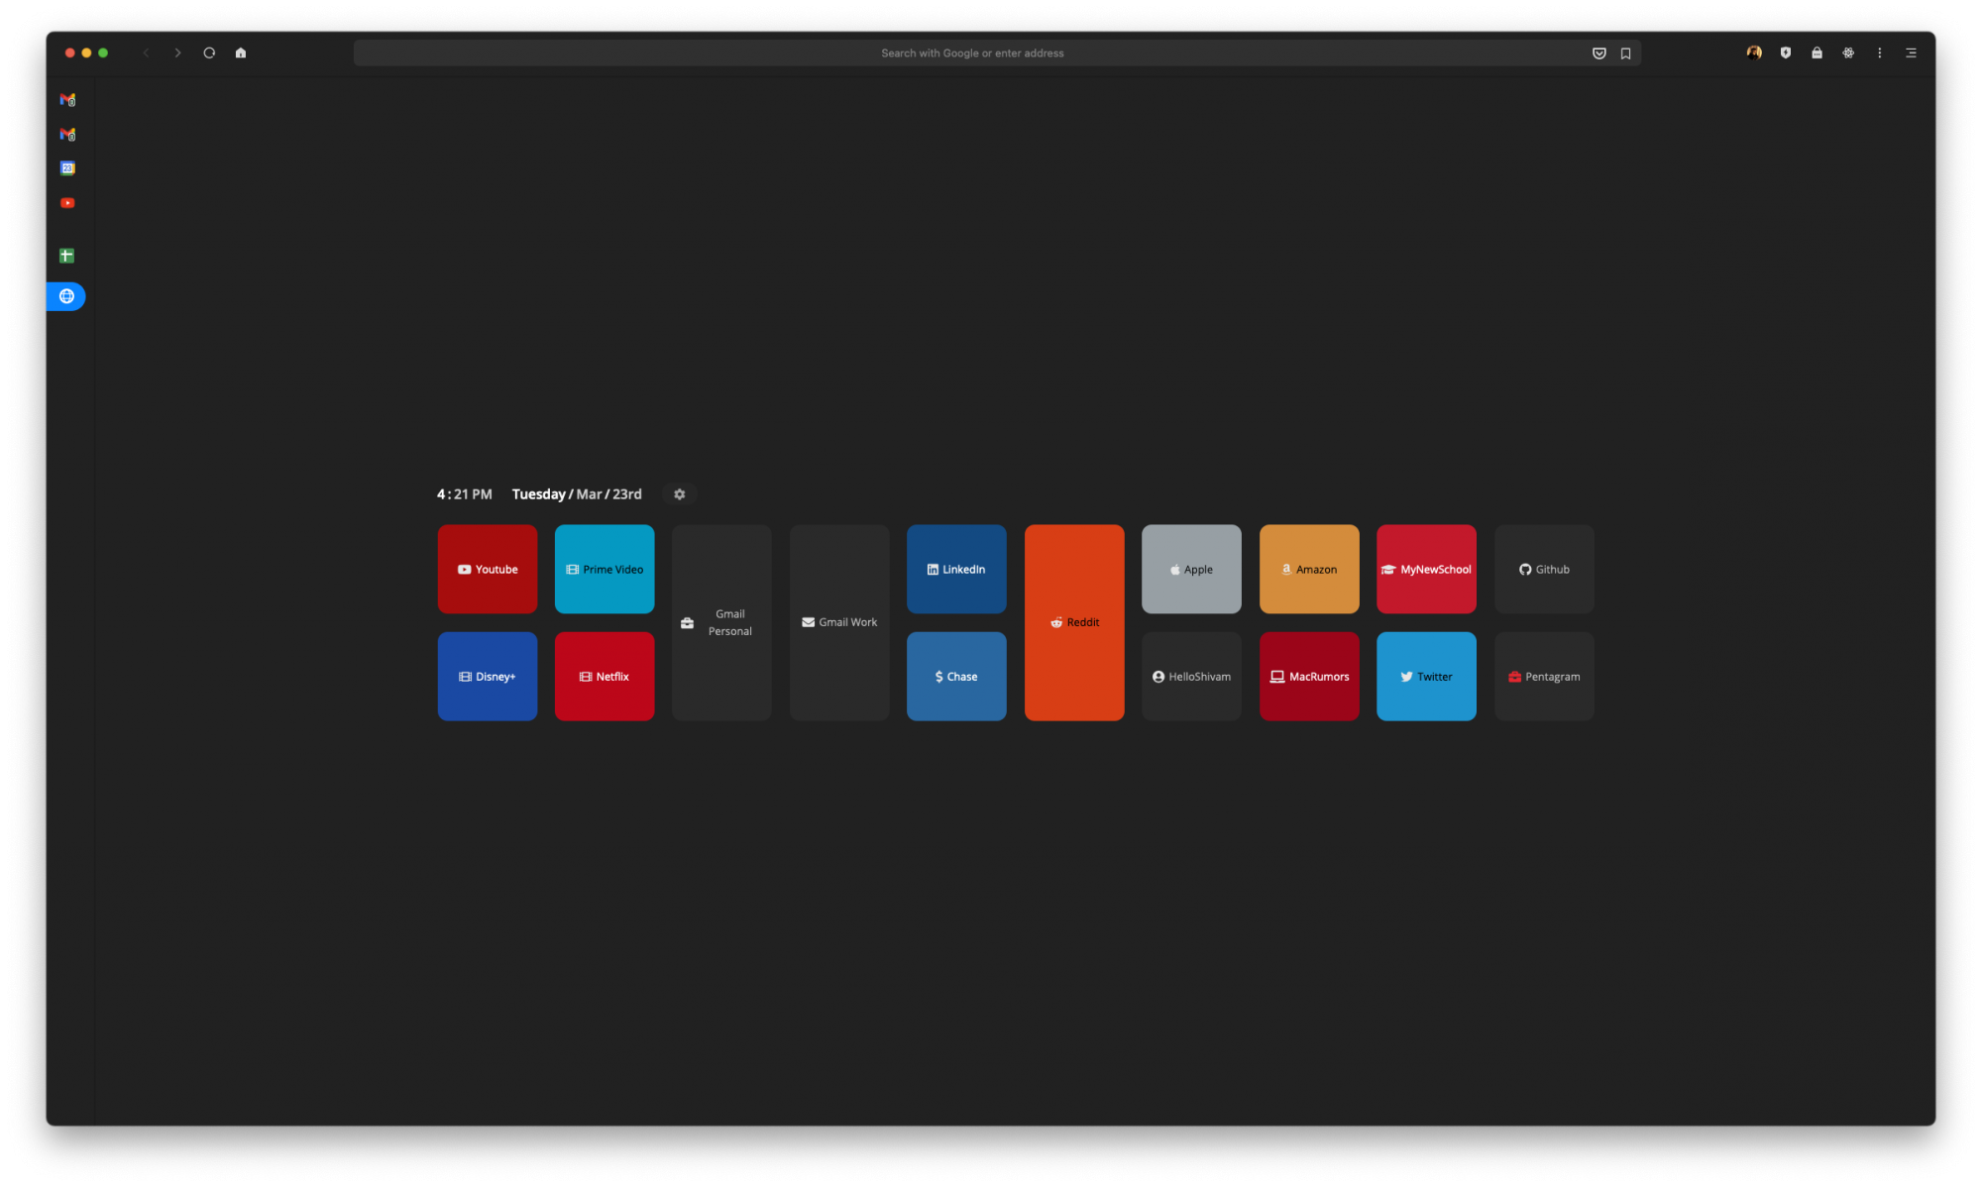Open the Amazon tile
This screenshot has width=1982, height=1187.
[x=1309, y=569]
